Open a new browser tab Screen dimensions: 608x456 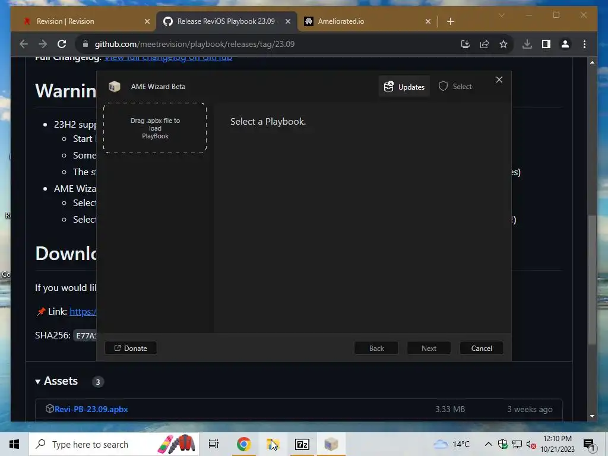click(451, 21)
